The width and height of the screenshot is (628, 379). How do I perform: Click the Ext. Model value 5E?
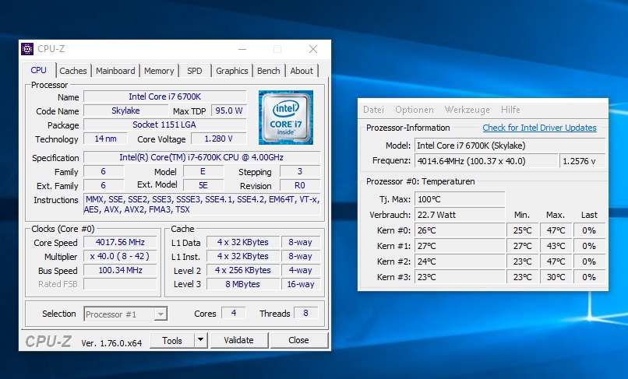click(x=203, y=185)
